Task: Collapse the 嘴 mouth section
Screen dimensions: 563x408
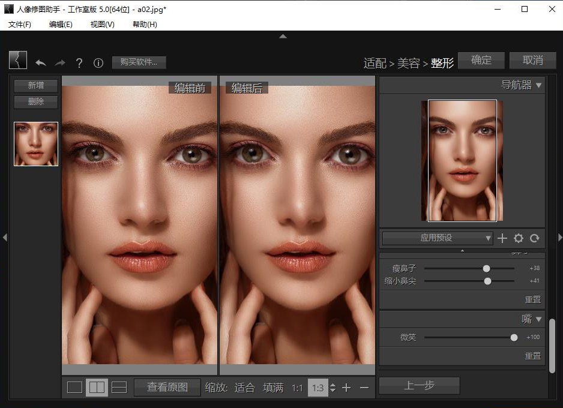Action: pyautogui.click(x=538, y=319)
